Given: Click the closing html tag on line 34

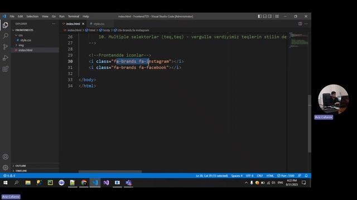Looking at the screenshot, I should [x=87, y=86].
